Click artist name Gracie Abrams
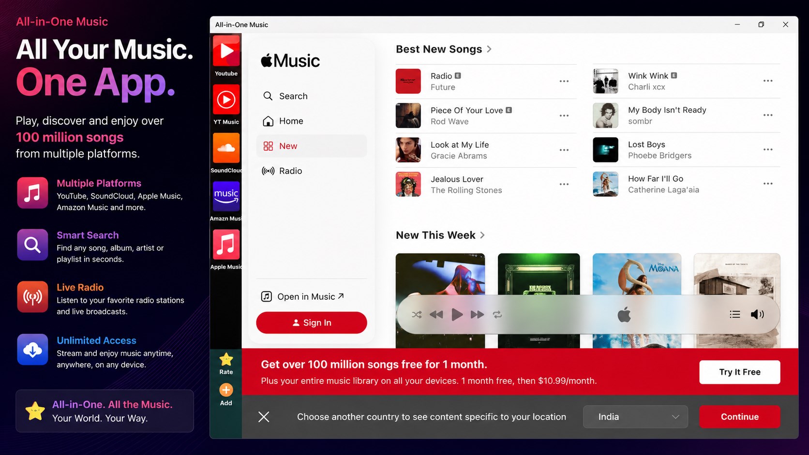Image resolution: width=809 pixels, height=455 pixels. coord(459,156)
